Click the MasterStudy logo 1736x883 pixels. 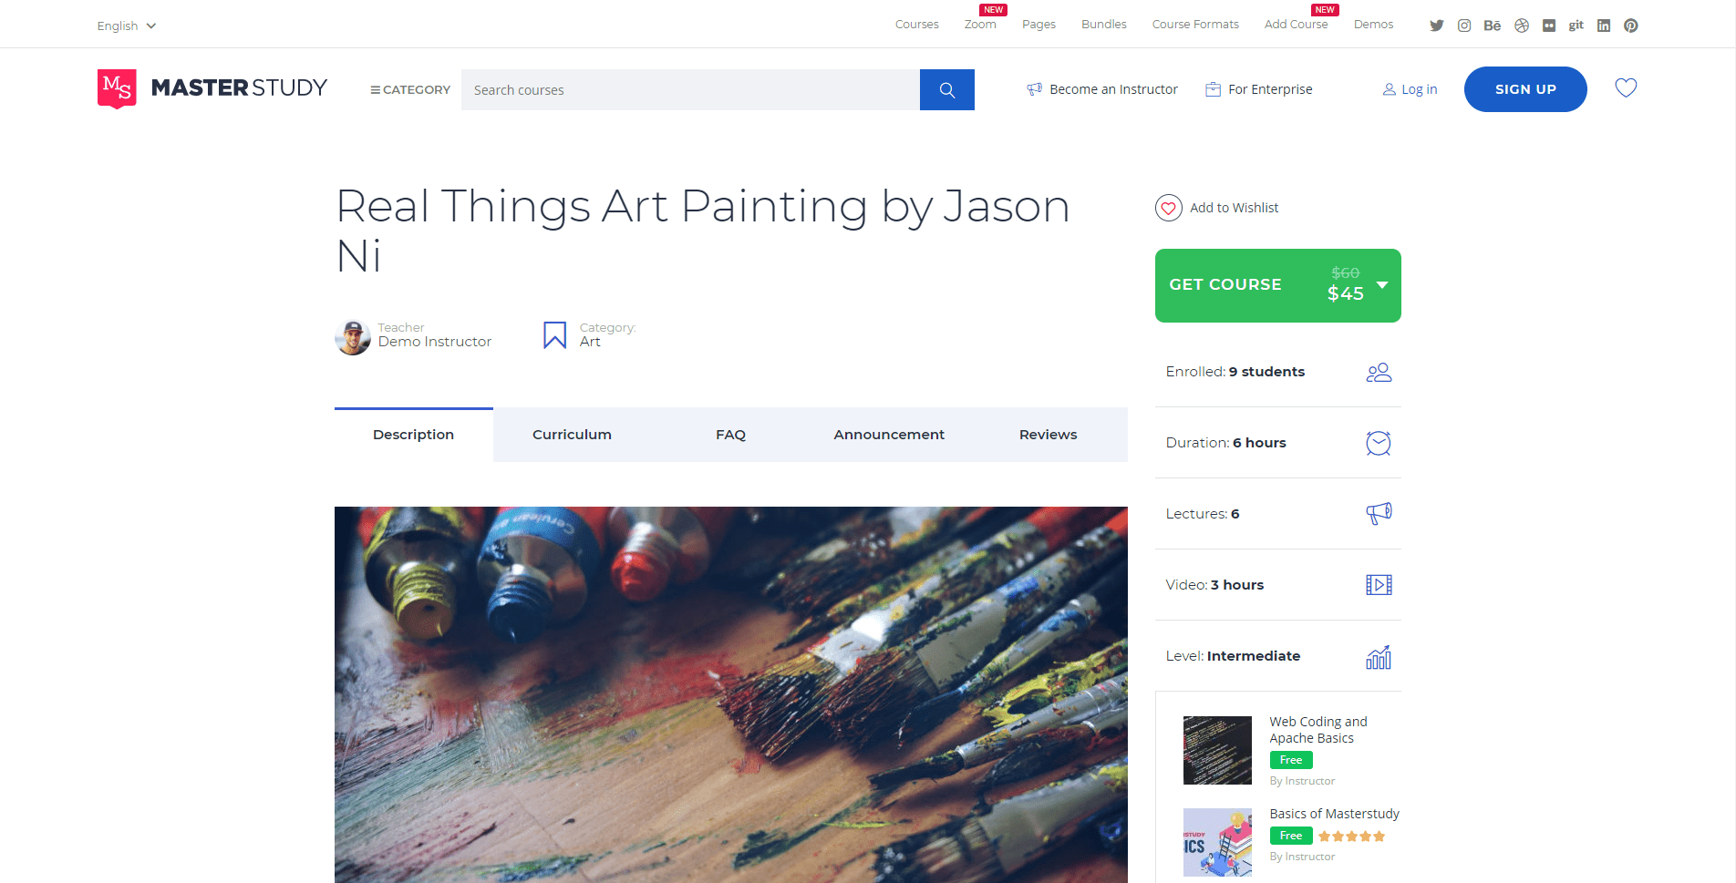pyautogui.click(x=212, y=88)
